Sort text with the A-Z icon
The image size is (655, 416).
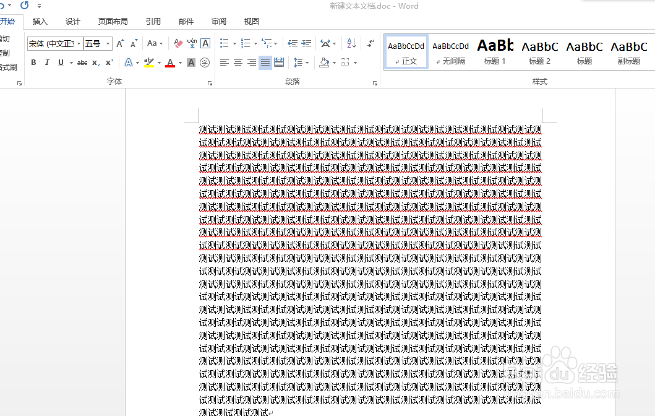[351, 43]
